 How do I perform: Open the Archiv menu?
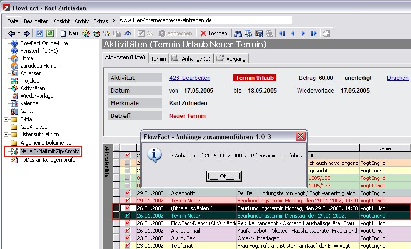[x=81, y=21]
